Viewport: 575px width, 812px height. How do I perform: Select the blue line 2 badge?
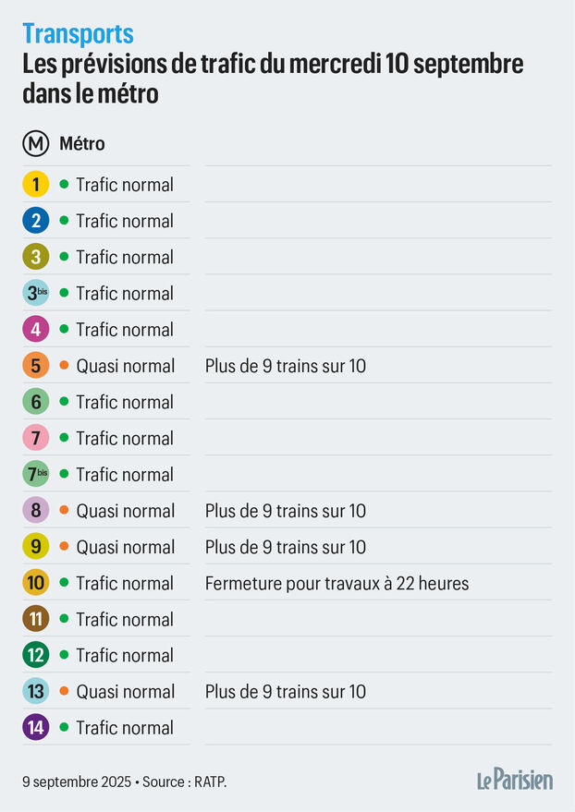pyautogui.click(x=36, y=221)
